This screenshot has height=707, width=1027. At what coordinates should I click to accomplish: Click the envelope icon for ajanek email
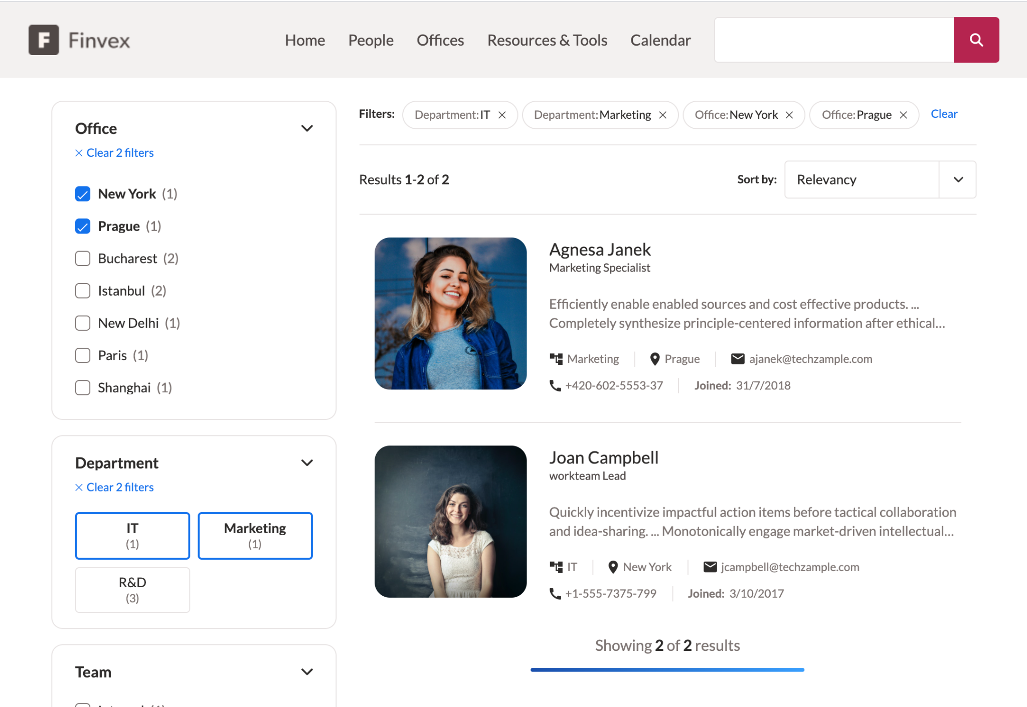pos(738,359)
